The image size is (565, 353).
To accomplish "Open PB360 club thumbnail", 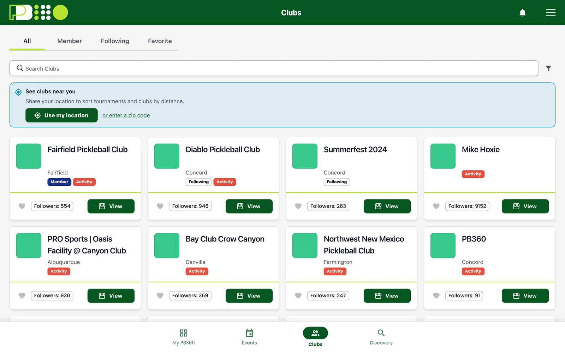I will click(x=443, y=245).
